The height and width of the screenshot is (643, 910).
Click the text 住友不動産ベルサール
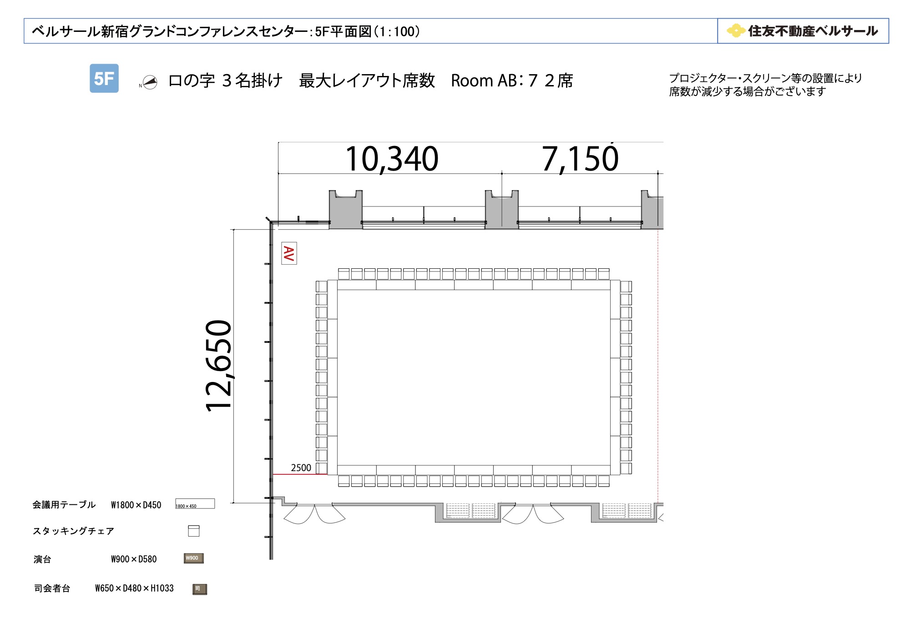[x=813, y=31]
